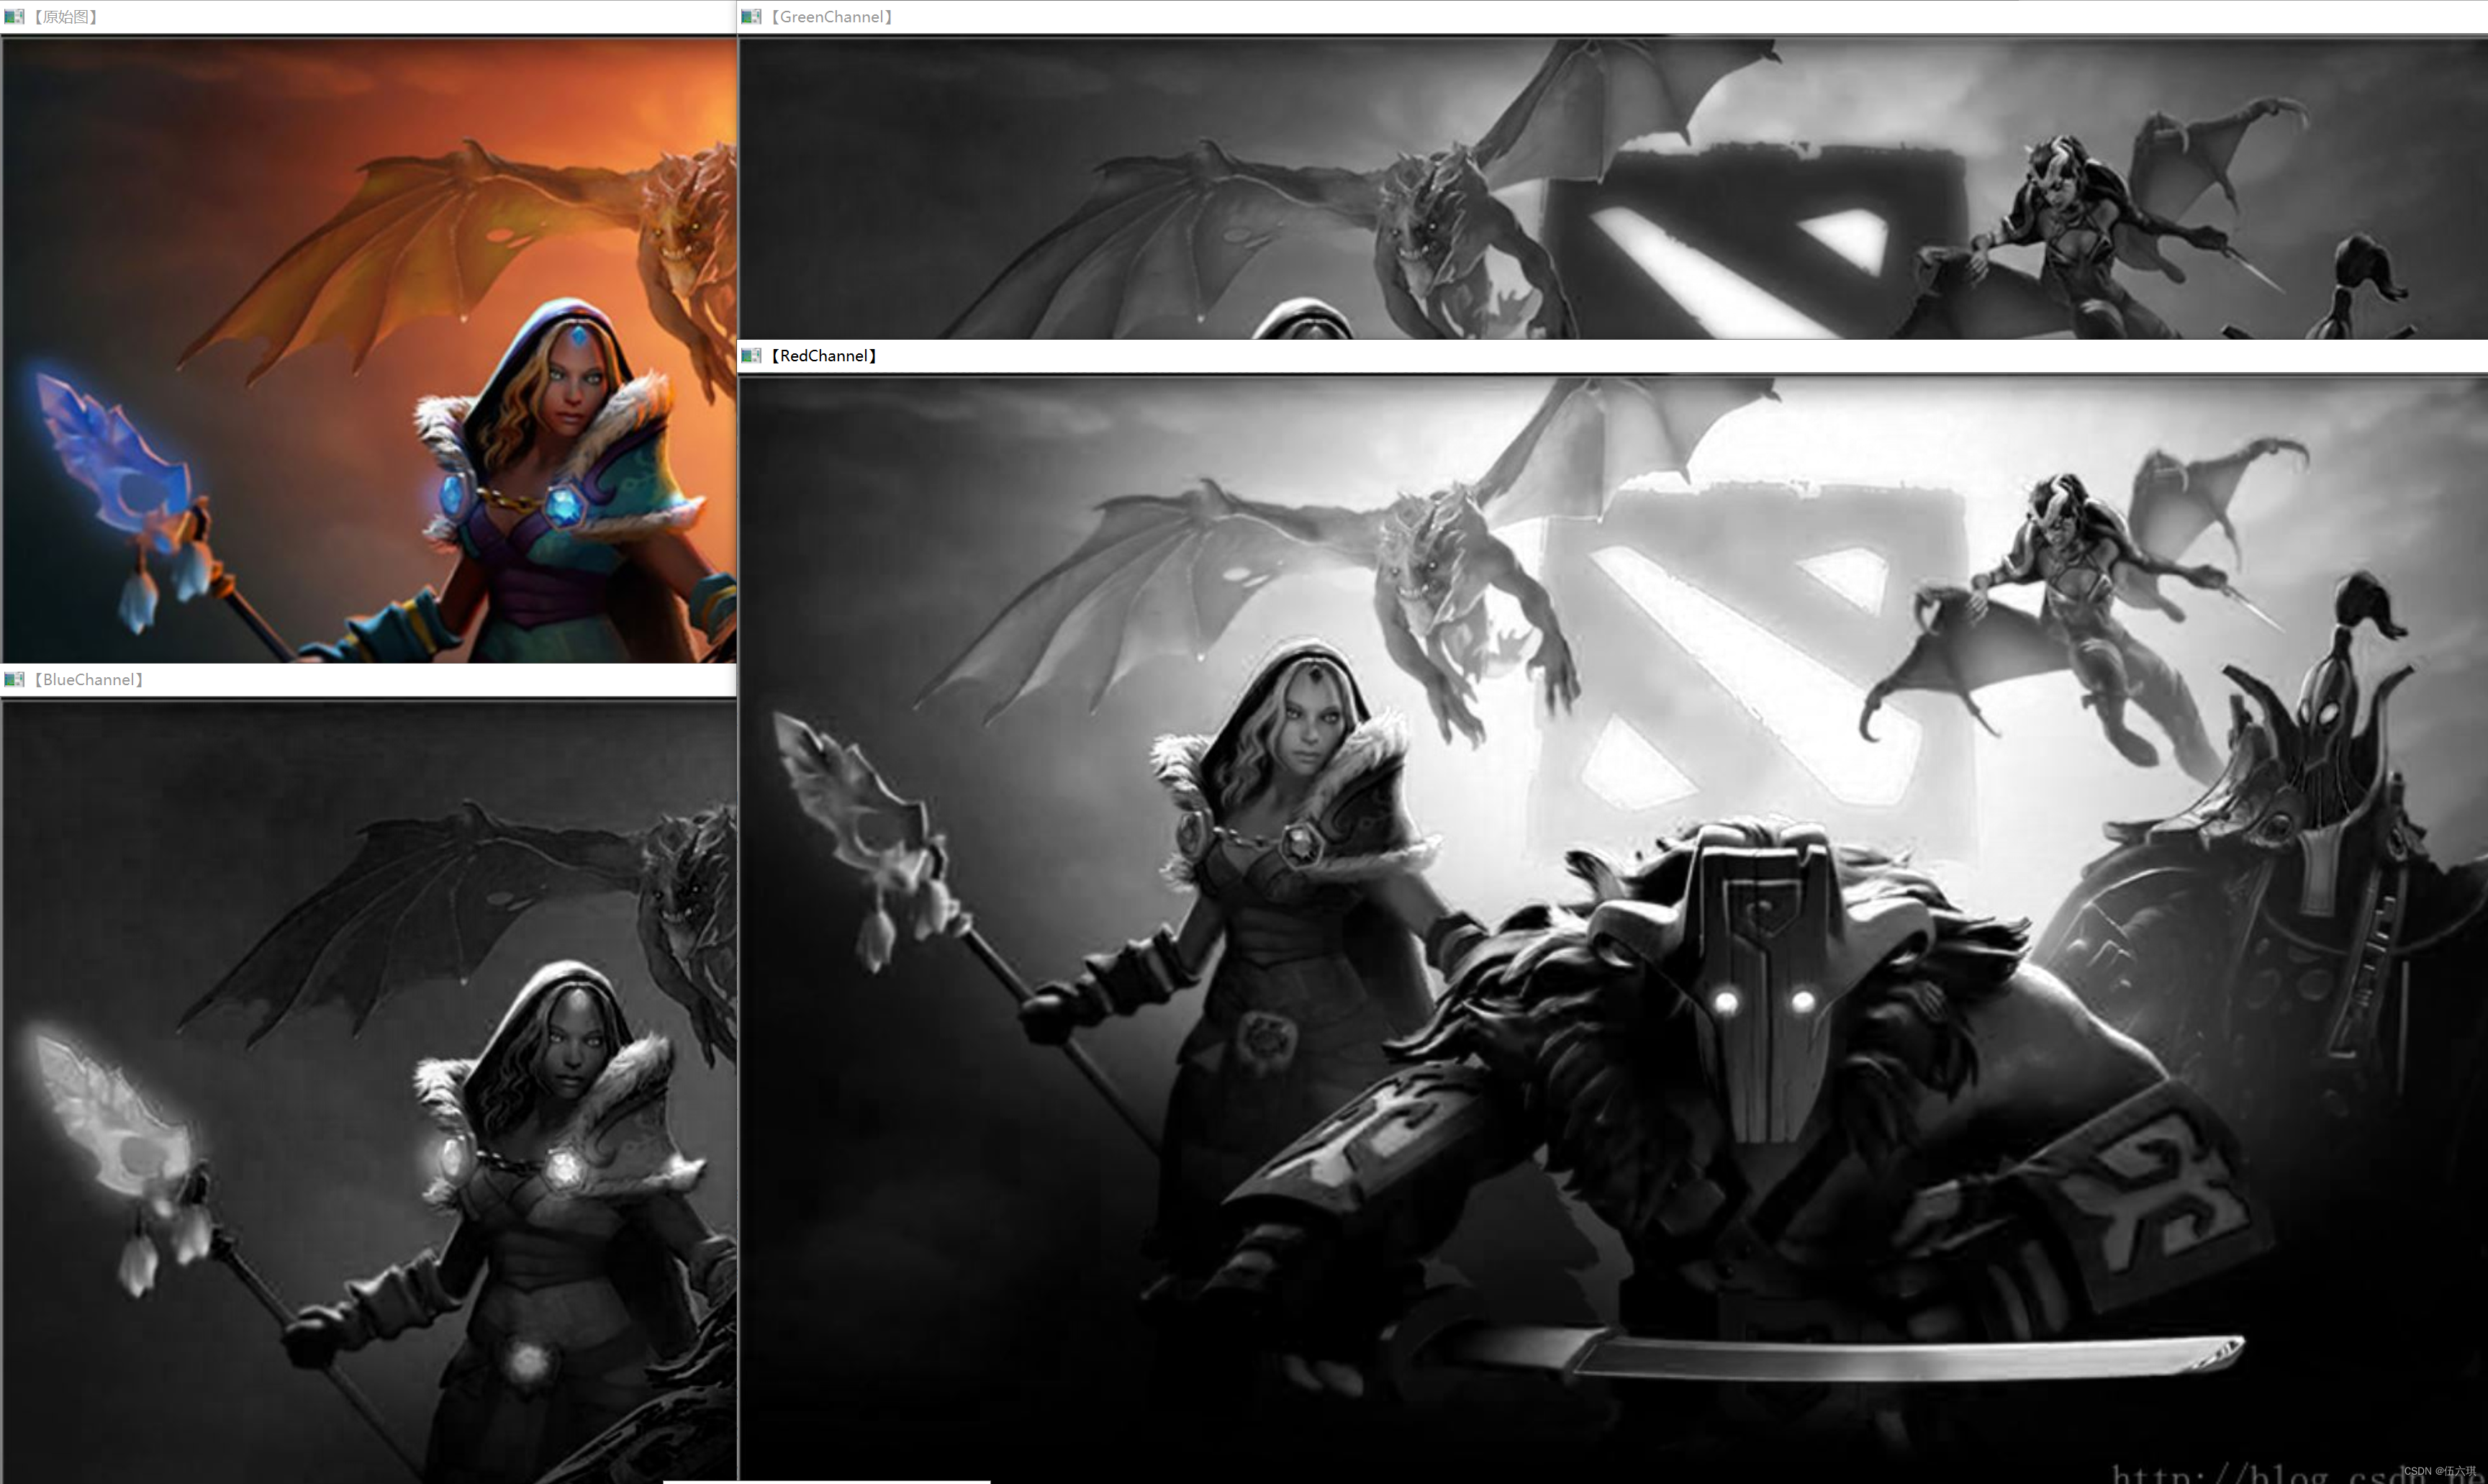Click the BlueChannel grayscale image
2488x1484 pixels.
tap(369, 1092)
